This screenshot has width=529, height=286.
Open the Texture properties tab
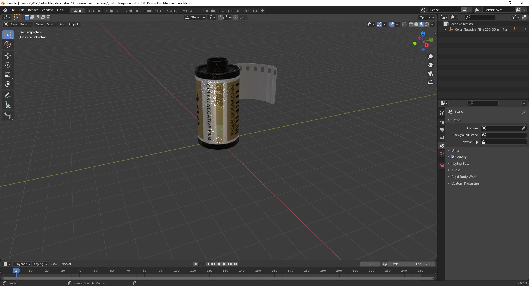[442, 166]
